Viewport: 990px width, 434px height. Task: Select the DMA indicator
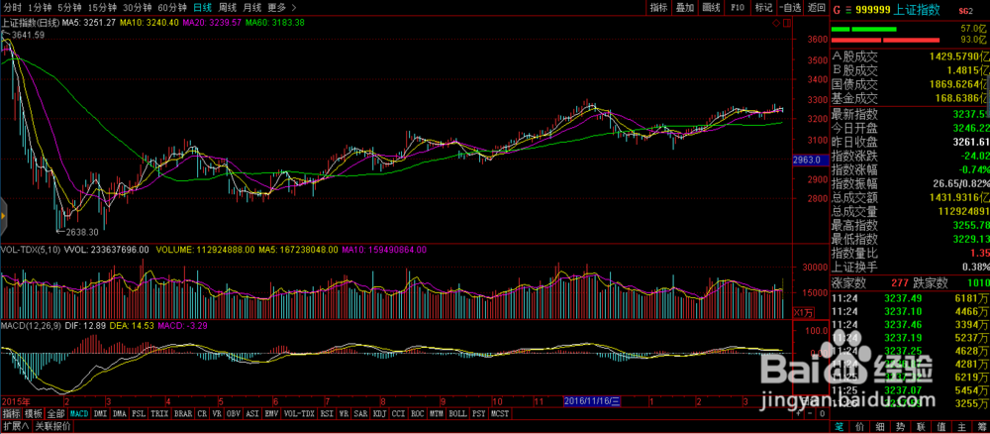(120, 414)
